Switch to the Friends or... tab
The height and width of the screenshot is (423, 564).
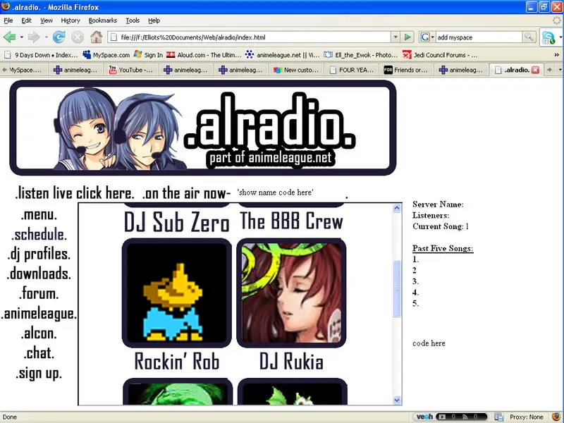406,70
